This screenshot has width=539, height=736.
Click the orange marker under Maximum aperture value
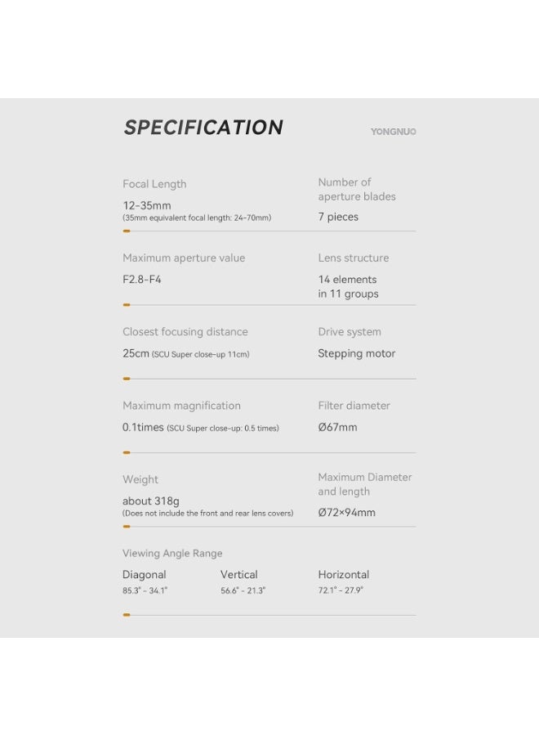pyautogui.click(x=127, y=305)
